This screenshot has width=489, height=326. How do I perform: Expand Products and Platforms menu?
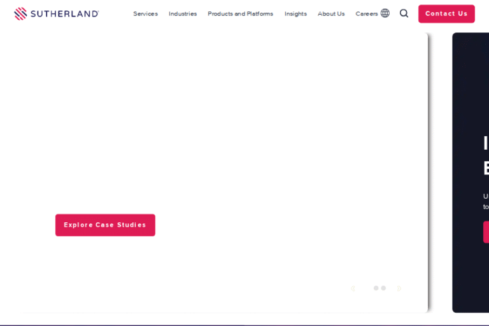coord(240,14)
